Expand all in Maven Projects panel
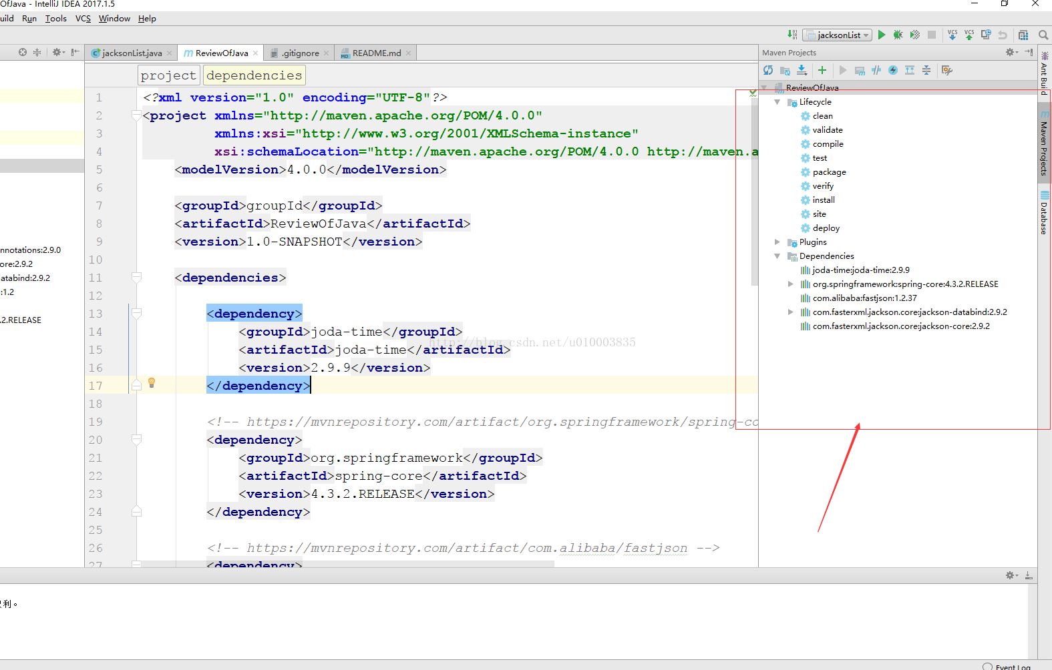 (x=910, y=70)
